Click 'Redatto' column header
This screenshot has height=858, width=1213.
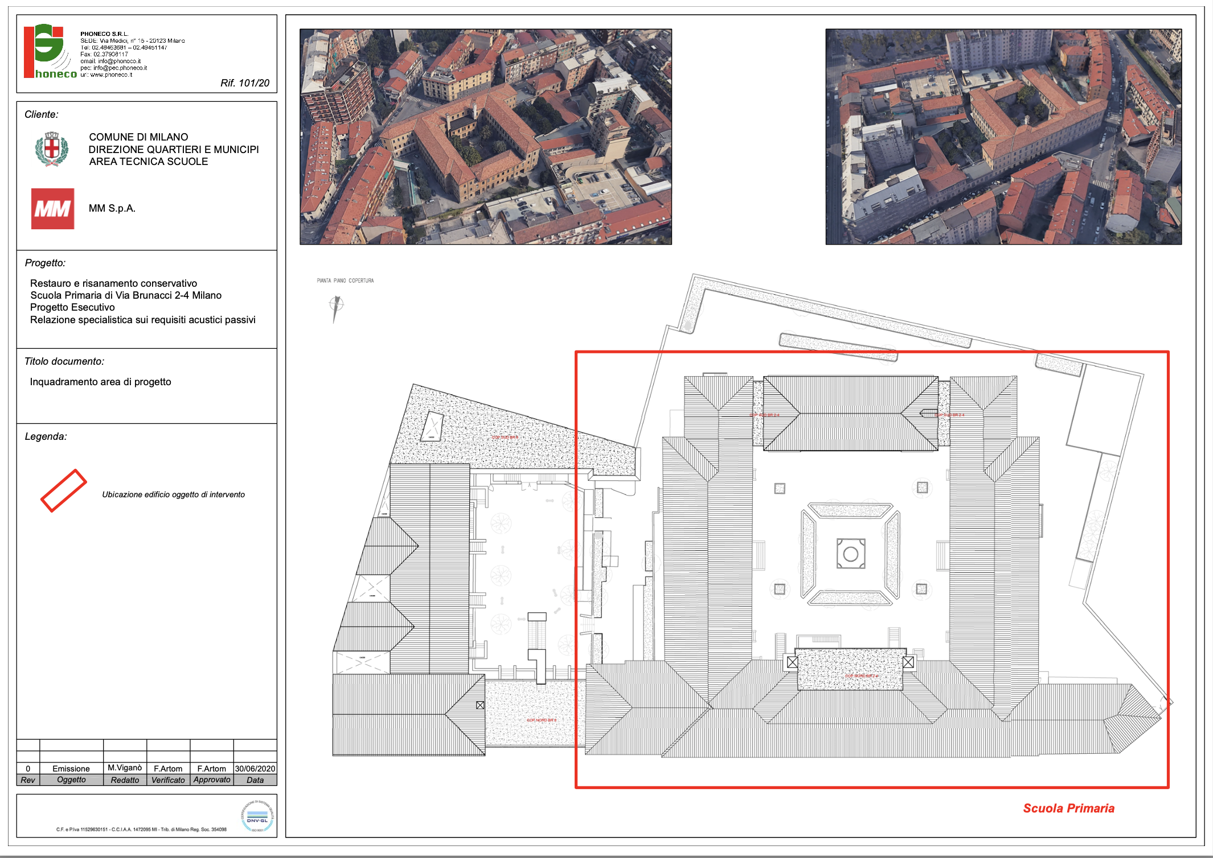click(x=125, y=780)
